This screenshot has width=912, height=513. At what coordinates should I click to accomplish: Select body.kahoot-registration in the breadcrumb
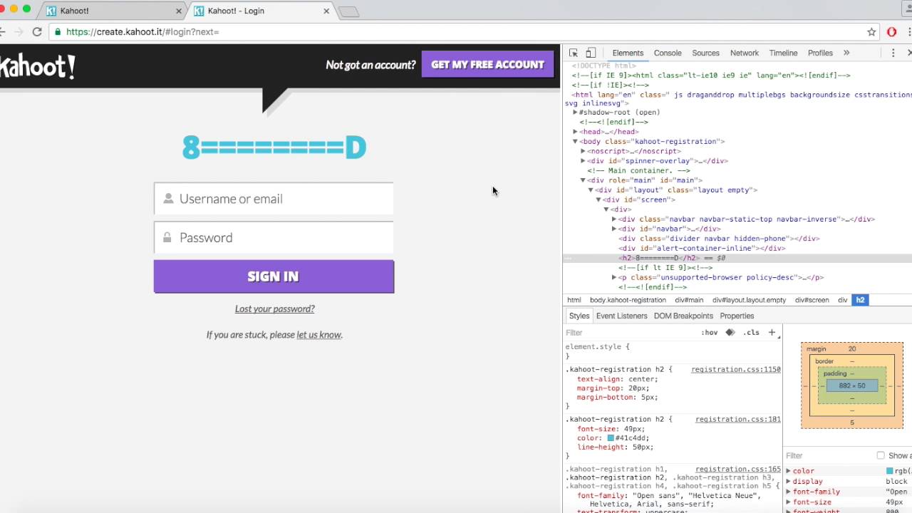628,300
